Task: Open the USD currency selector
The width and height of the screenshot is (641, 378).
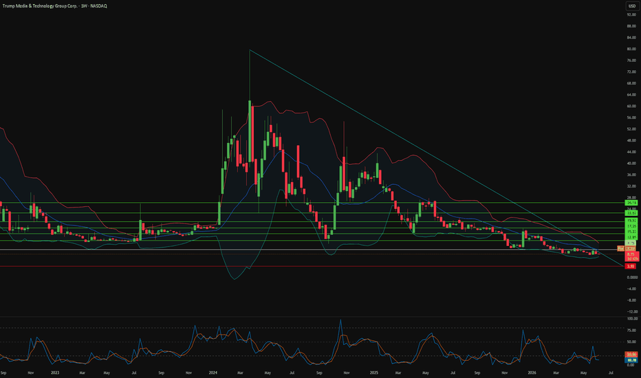Action: (x=631, y=6)
